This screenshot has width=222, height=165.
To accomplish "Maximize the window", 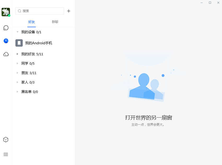I will pyautogui.click(x=210, y=3).
